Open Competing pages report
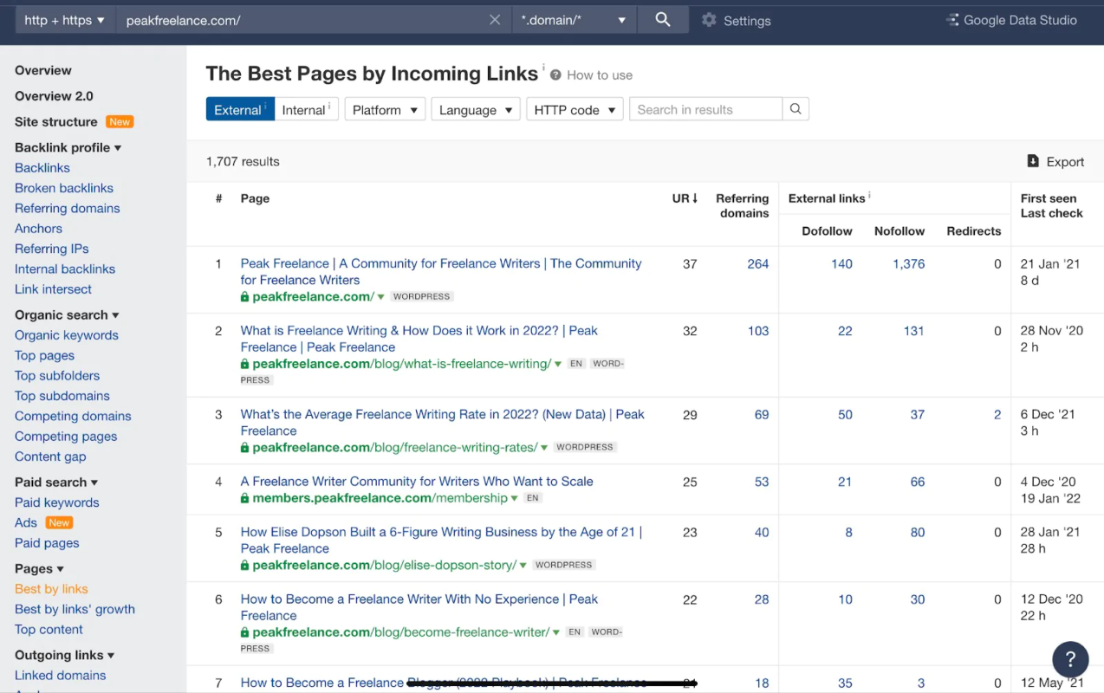This screenshot has width=1104, height=693. pyautogui.click(x=66, y=437)
